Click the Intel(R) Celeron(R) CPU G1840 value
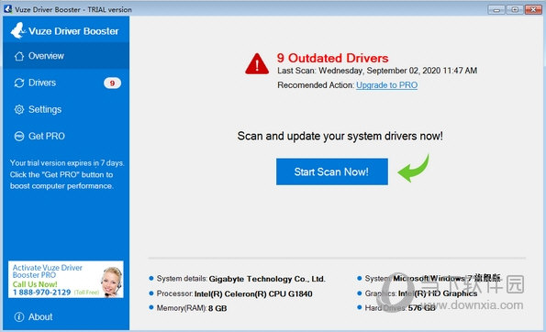This screenshot has height=332, width=546. pos(253,293)
